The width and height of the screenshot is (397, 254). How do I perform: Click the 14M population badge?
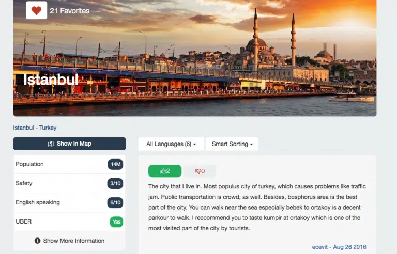[x=115, y=164]
